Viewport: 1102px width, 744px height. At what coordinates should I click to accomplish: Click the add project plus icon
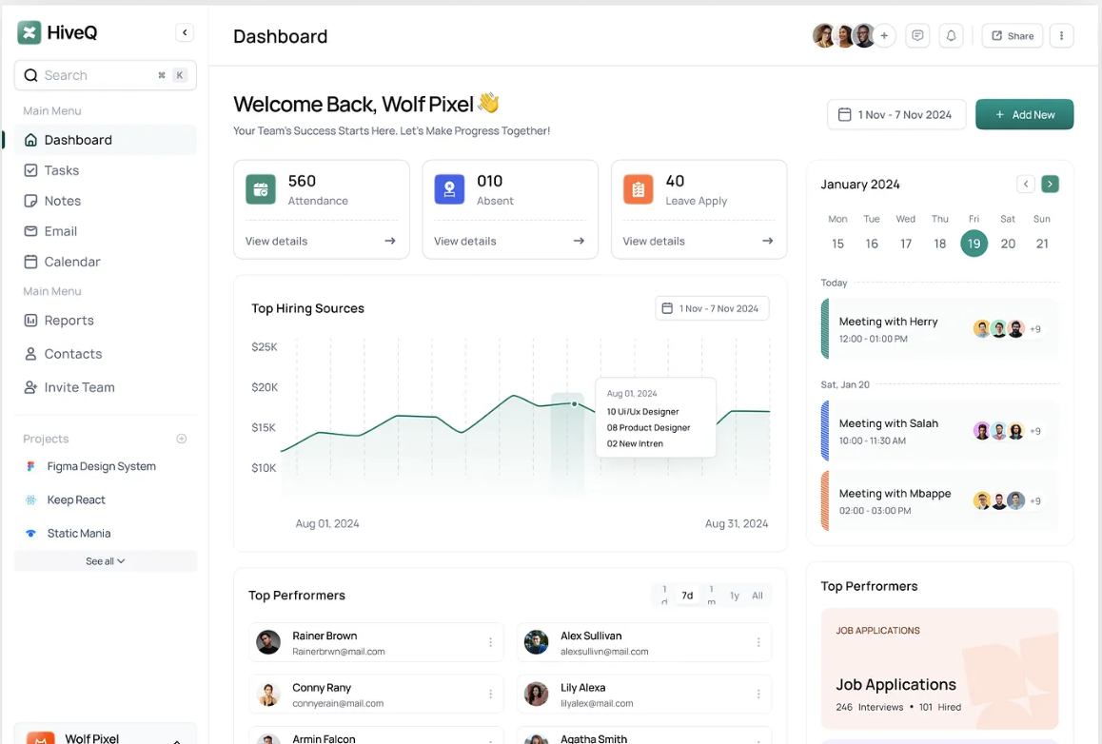tap(182, 439)
